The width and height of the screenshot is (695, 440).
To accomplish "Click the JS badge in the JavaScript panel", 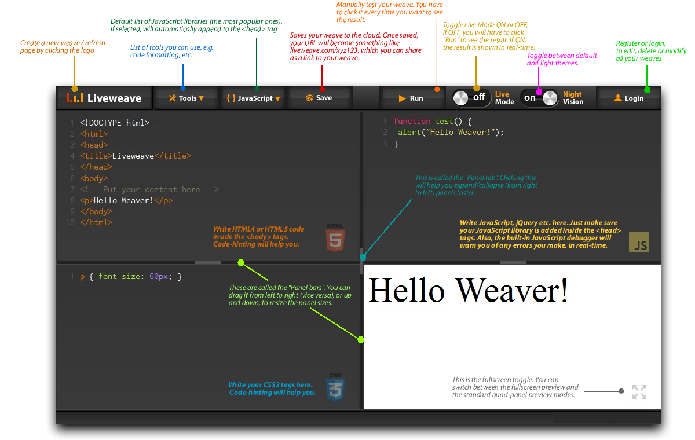I will (x=639, y=243).
